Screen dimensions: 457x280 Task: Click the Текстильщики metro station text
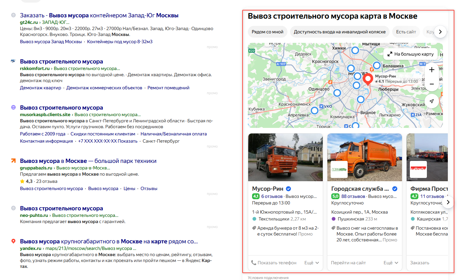coord(274,219)
